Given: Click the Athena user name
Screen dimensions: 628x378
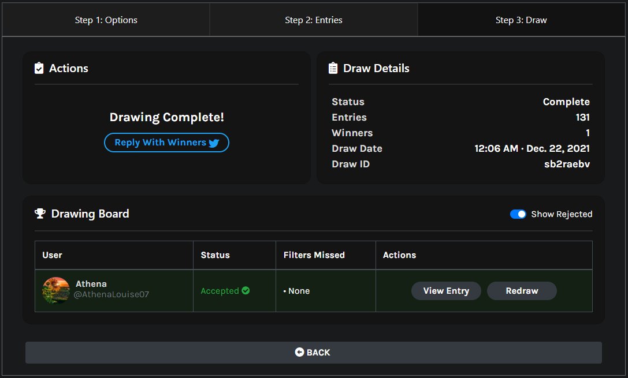Looking at the screenshot, I should tap(91, 284).
